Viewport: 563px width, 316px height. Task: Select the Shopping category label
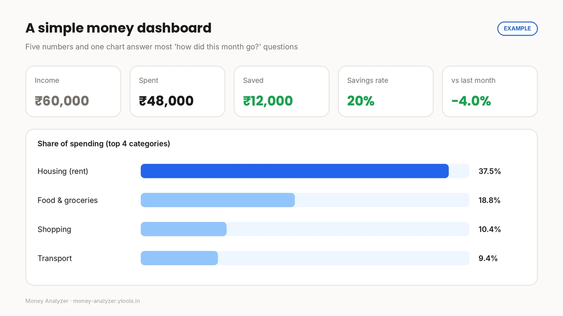(x=54, y=229)
